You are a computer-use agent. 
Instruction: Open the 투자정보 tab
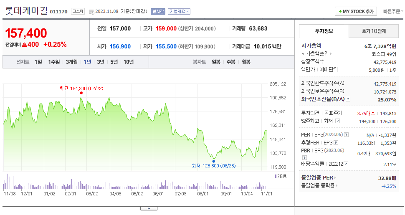[324, 31]
